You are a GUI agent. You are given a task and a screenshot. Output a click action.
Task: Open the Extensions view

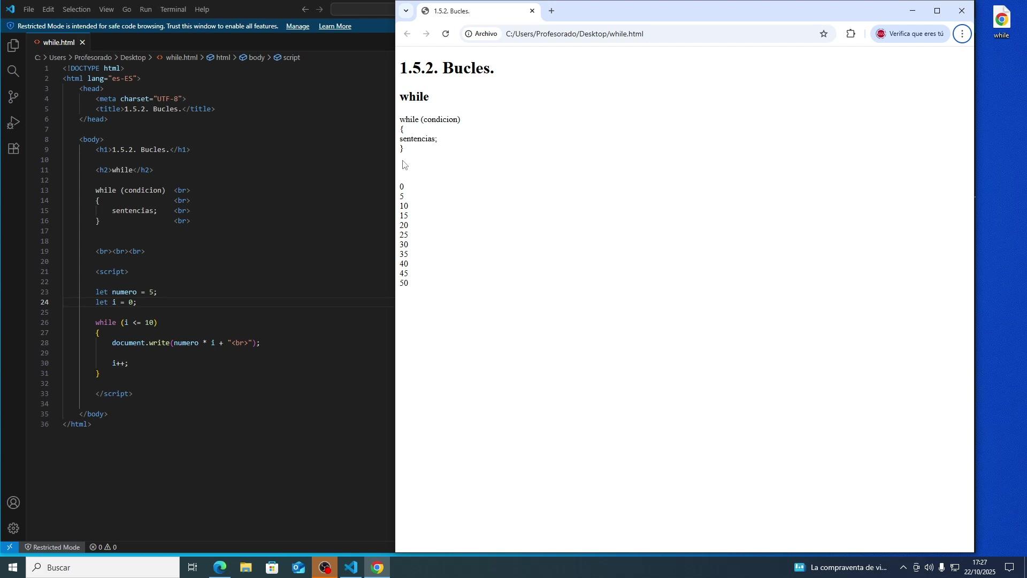13,148
